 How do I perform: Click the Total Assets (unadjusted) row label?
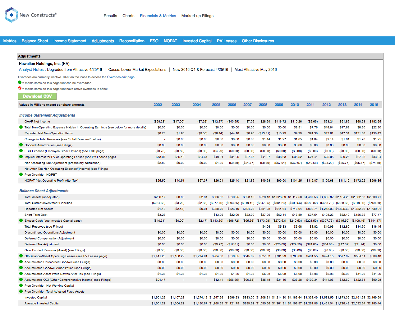click(42, 197)
